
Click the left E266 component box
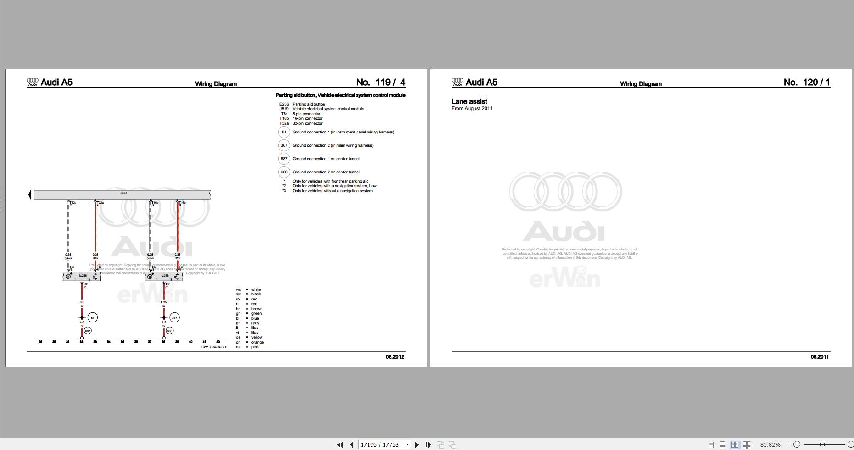click(x=82, y=276)
